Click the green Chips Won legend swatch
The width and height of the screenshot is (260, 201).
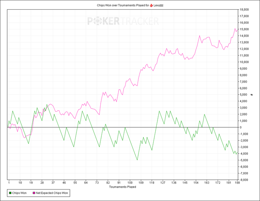click(10, 193)
